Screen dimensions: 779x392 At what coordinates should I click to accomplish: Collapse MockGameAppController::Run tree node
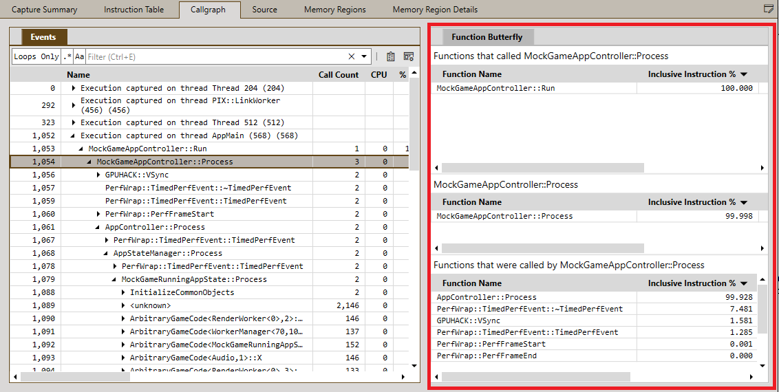tap(81, 149)
